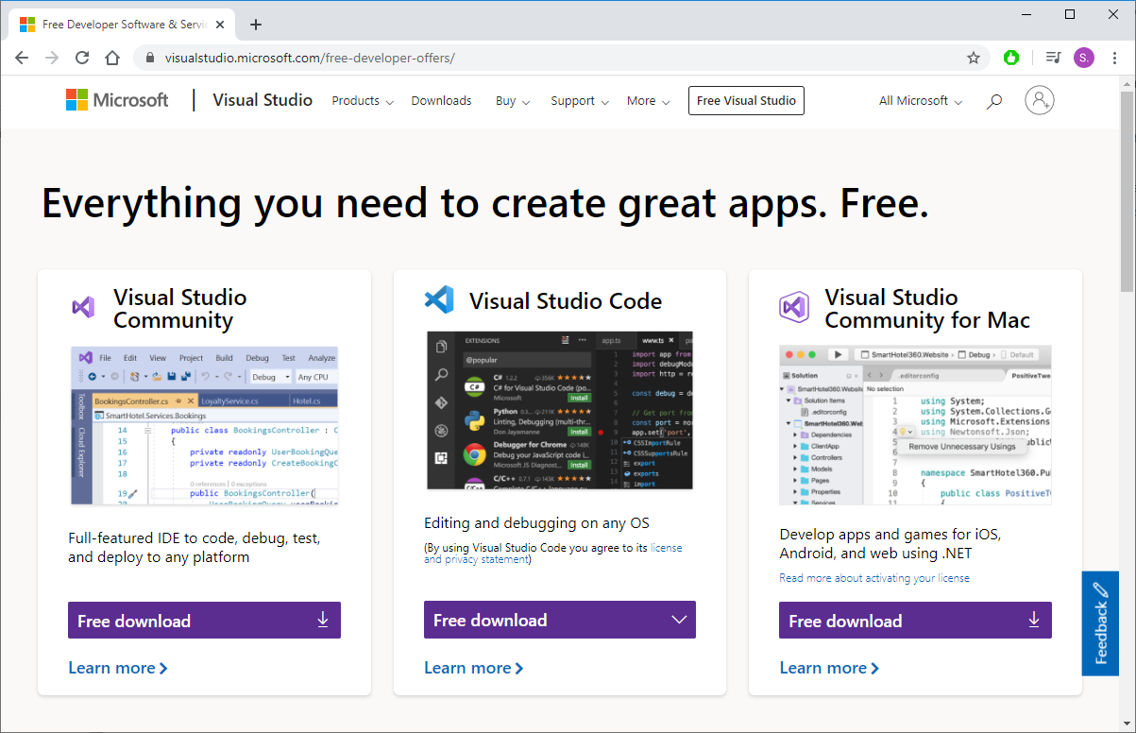The width and height of the screenshot is (1136, 733).
Task: Reload the page using the refresh icon
Action: [x=82, y=58]
